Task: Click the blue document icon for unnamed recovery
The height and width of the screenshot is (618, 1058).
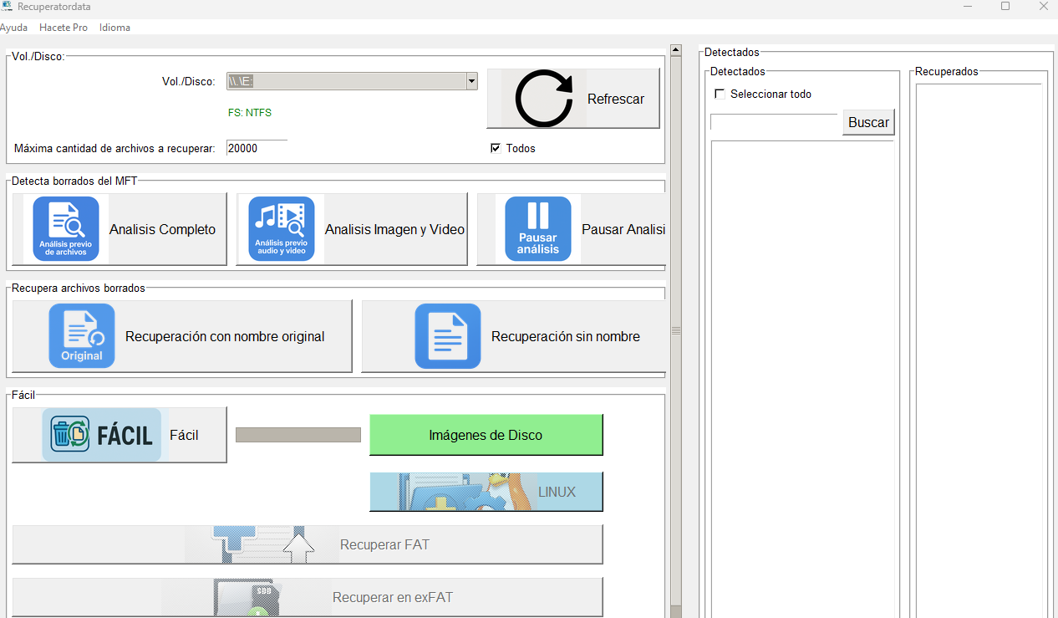Action: tap(448, 336)
